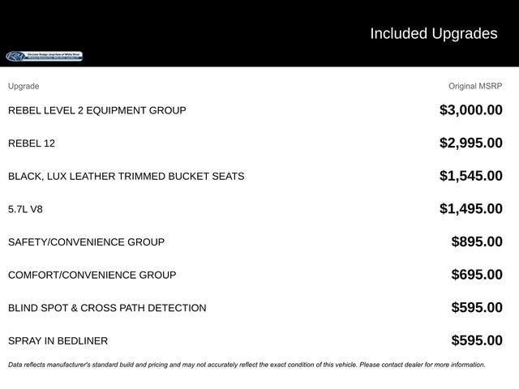Click the $895.00 price
Image resolution: width=519 pixels, height=389 pixels.
pyautogui.click(x=476, y=242)
